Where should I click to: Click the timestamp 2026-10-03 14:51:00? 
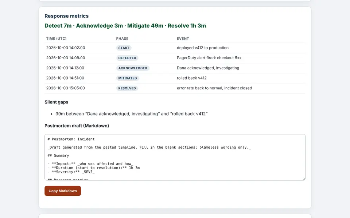[x=65, y=78]
